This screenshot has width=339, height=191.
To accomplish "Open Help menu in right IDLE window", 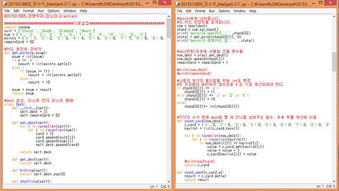I will click(252, 11).
